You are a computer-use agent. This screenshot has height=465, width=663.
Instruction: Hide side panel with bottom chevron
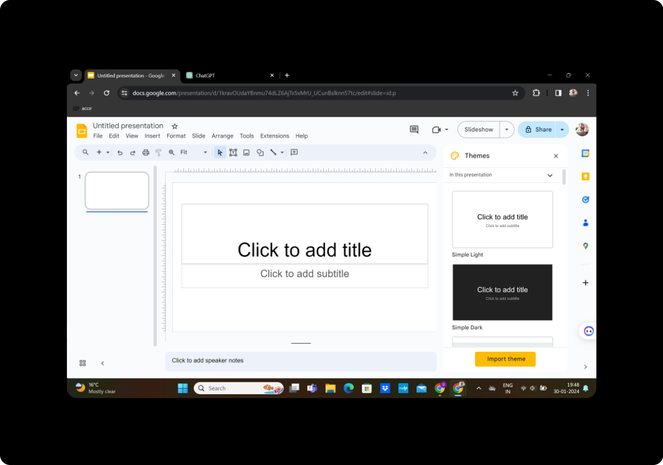point(585,367)
